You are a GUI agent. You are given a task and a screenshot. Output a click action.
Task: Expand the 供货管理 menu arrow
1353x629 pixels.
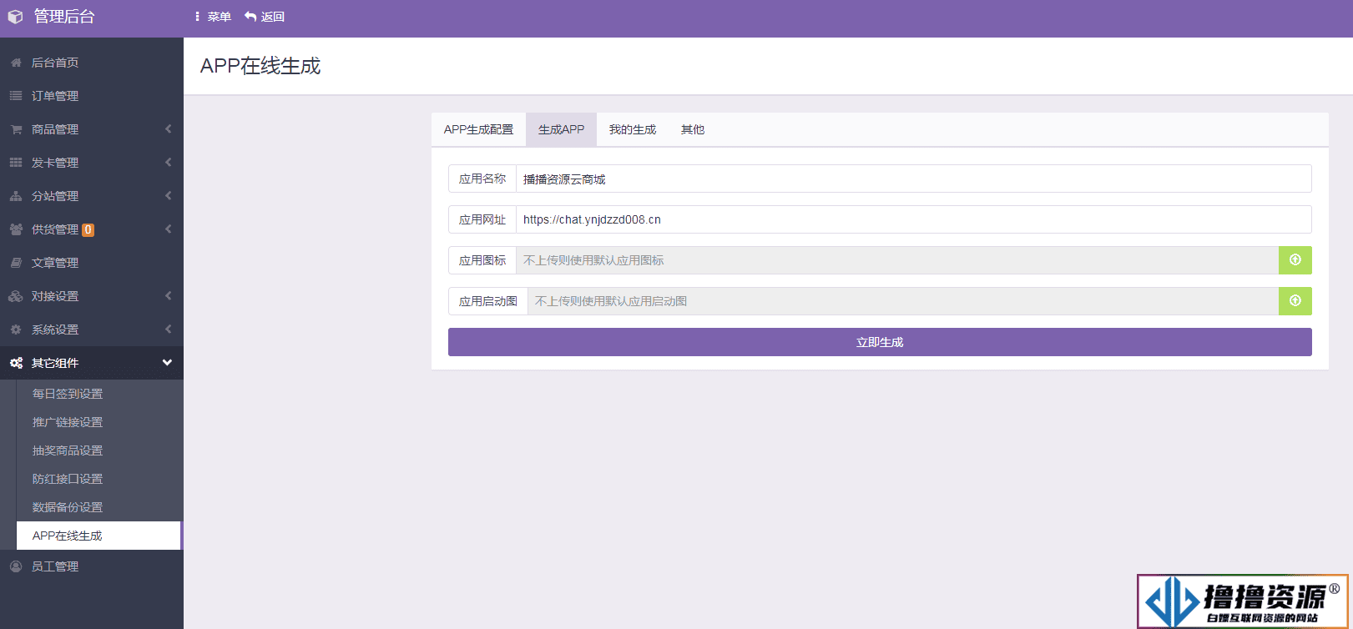(169, 229)
